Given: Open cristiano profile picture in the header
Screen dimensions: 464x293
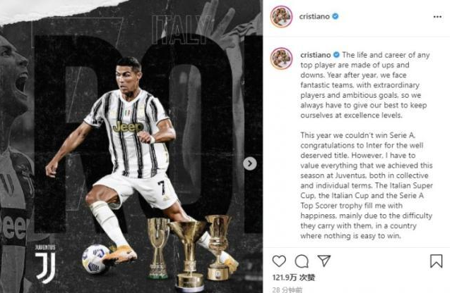Looking at the screenshot, I should [x=281, y=16].
